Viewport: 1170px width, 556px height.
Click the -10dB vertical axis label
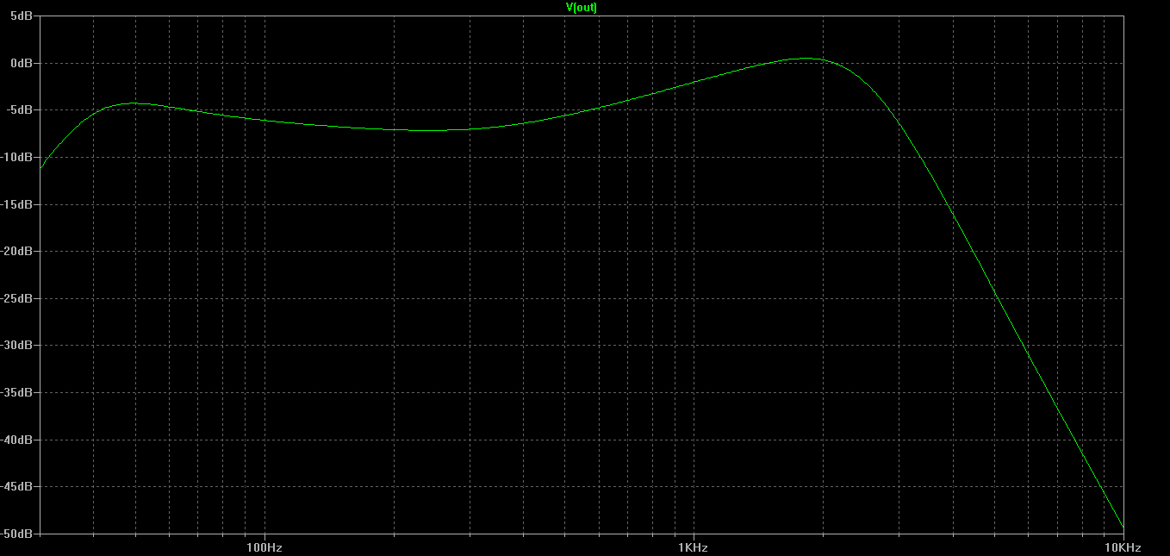(17, 157)
